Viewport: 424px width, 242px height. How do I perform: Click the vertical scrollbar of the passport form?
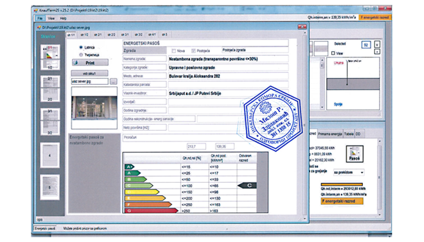305,125
